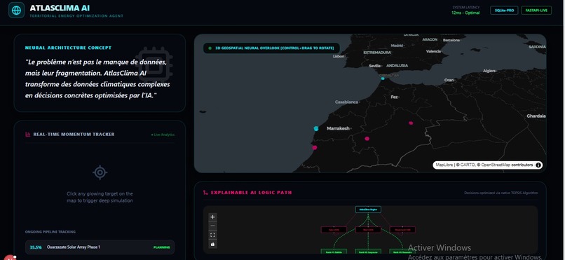
Task: Click the Ongoing Pipeline Tracking label
Action: tap(50, 232)
